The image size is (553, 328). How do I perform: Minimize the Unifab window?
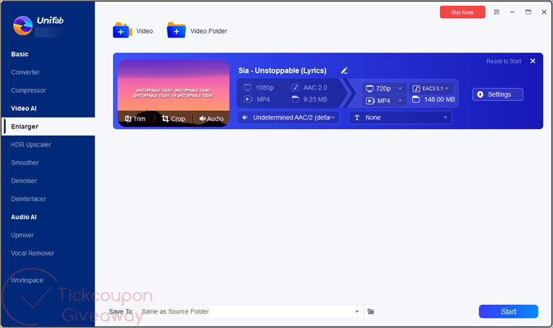pos(513,12)
